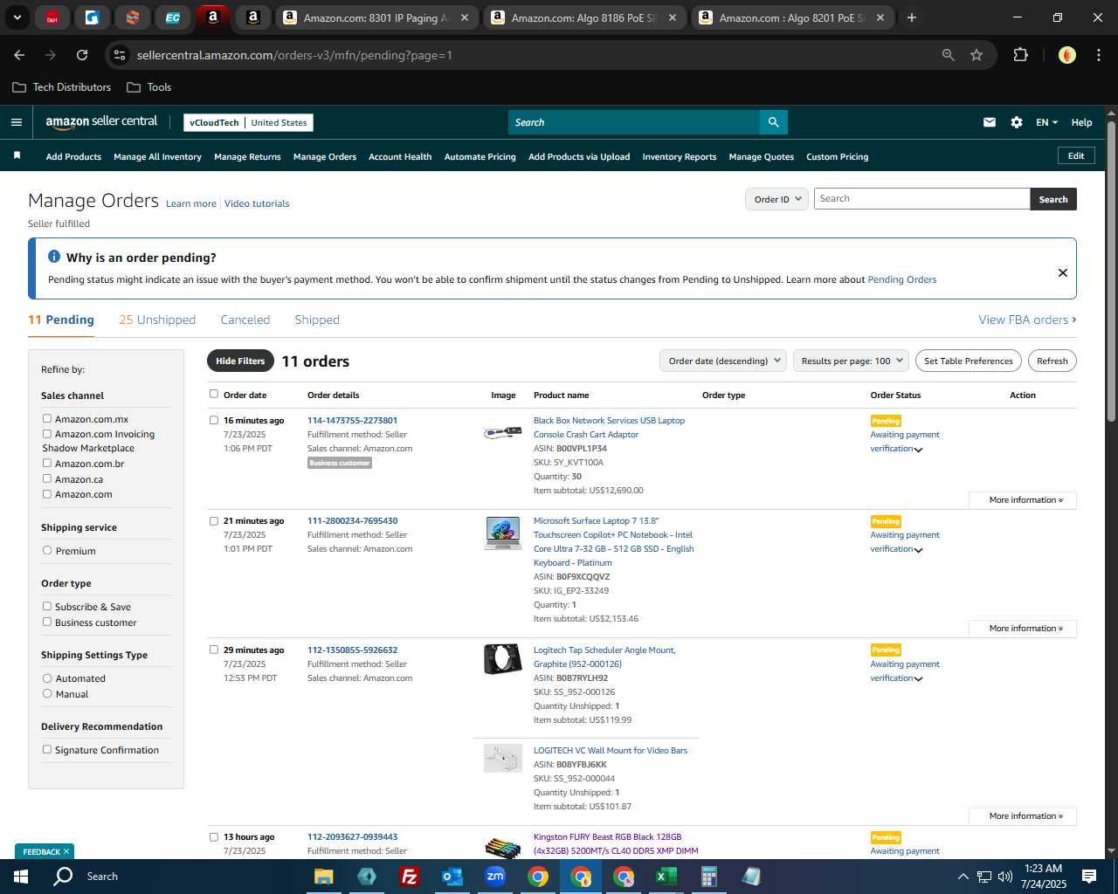Switch to the Algo 8186 PoE browser tab
The width and height of the screenshot is (1118, 894).
click(583, 17)
